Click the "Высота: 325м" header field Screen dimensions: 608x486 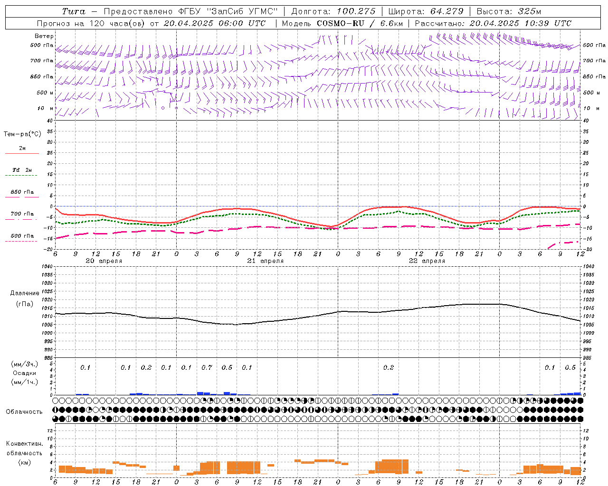point(509,11)
